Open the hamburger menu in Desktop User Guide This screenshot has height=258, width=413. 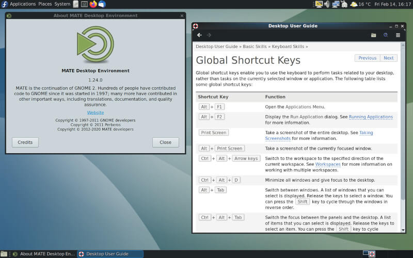(x=398, y=35)
